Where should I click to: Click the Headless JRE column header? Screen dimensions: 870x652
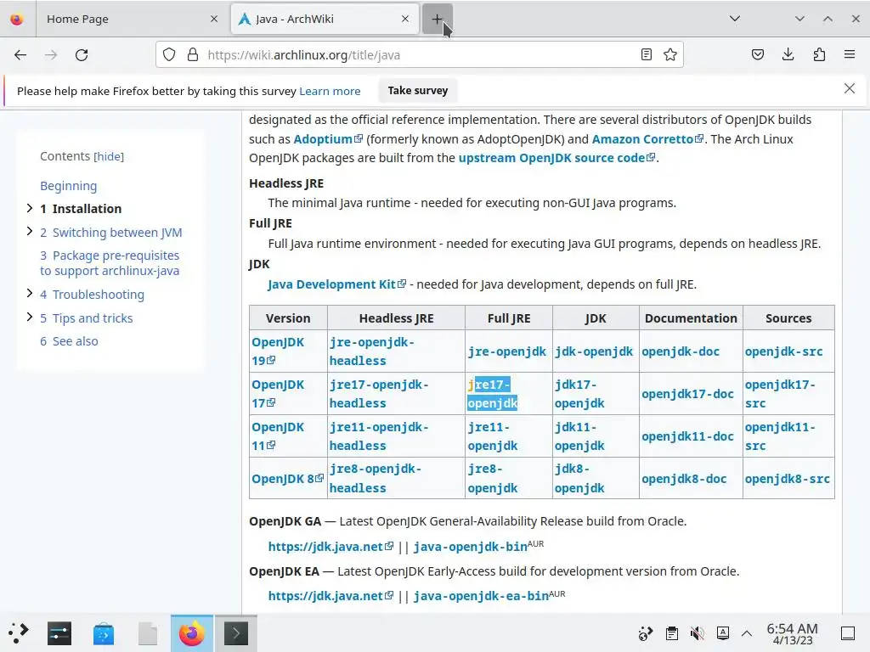point(396,318)
